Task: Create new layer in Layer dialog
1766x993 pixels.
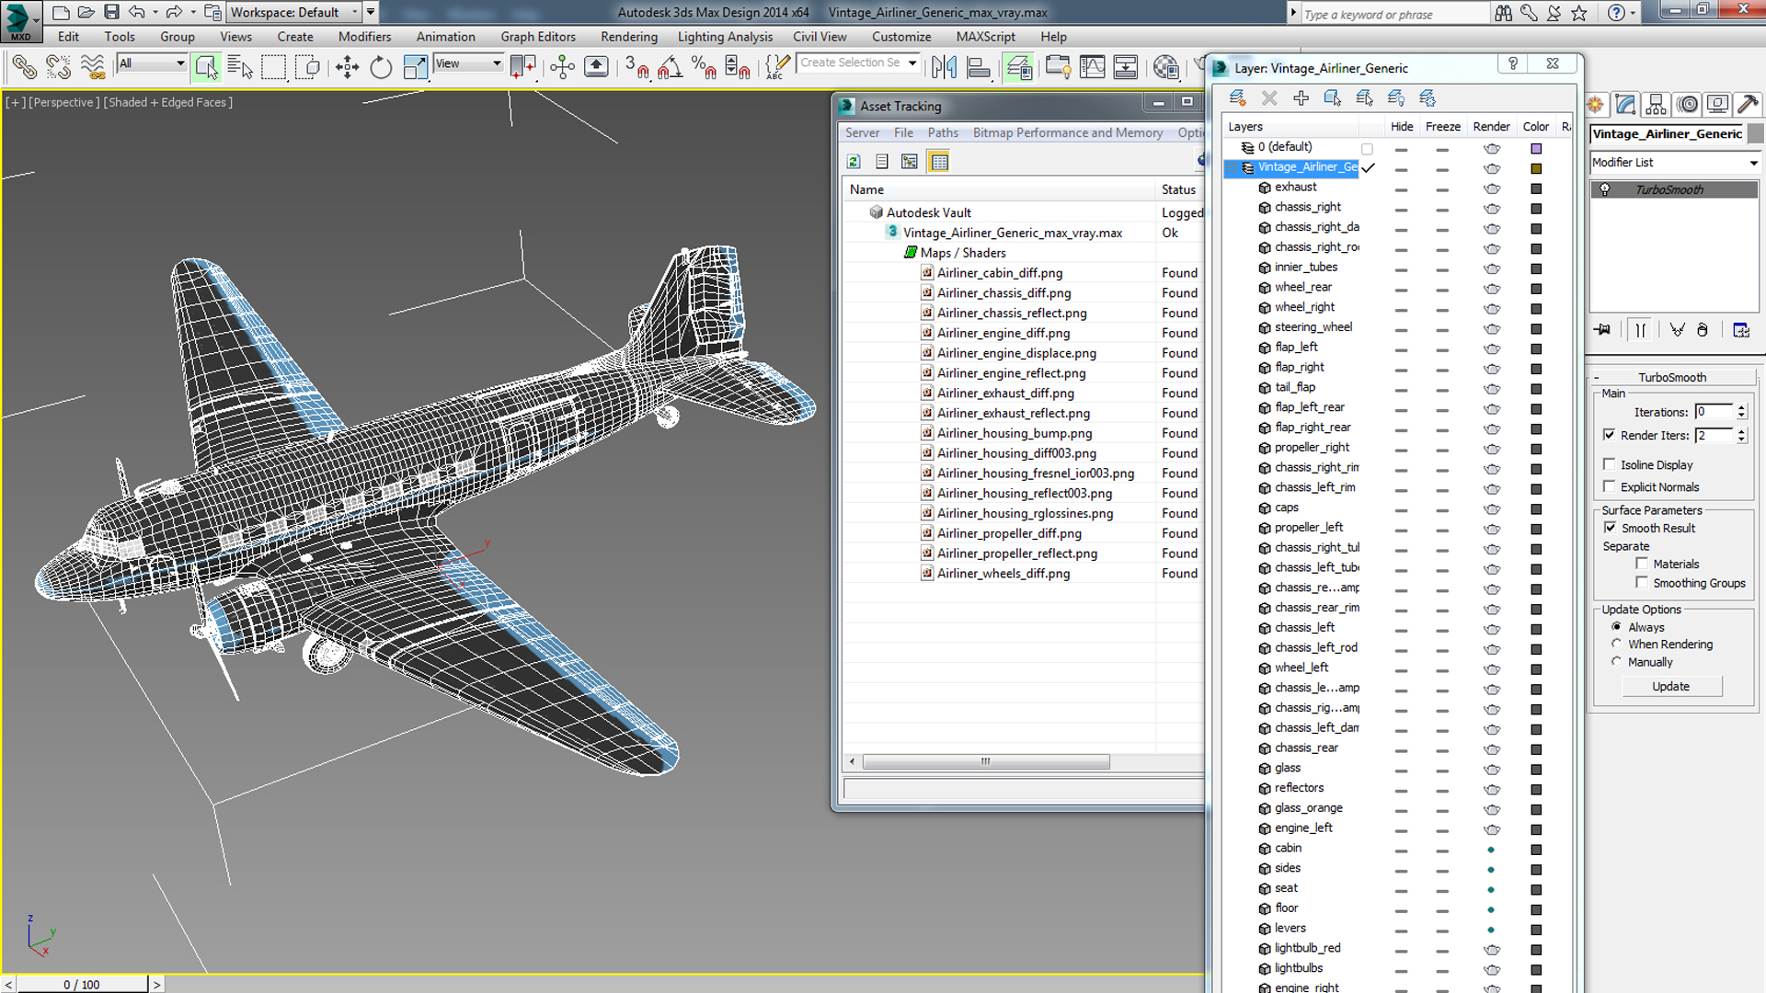Action: [x=1238, y=97]
